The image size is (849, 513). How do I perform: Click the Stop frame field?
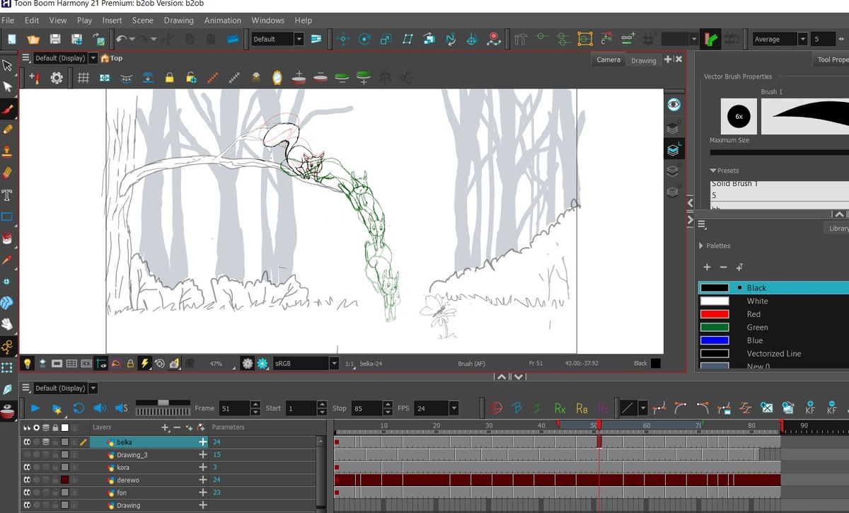tap(366, 408)
